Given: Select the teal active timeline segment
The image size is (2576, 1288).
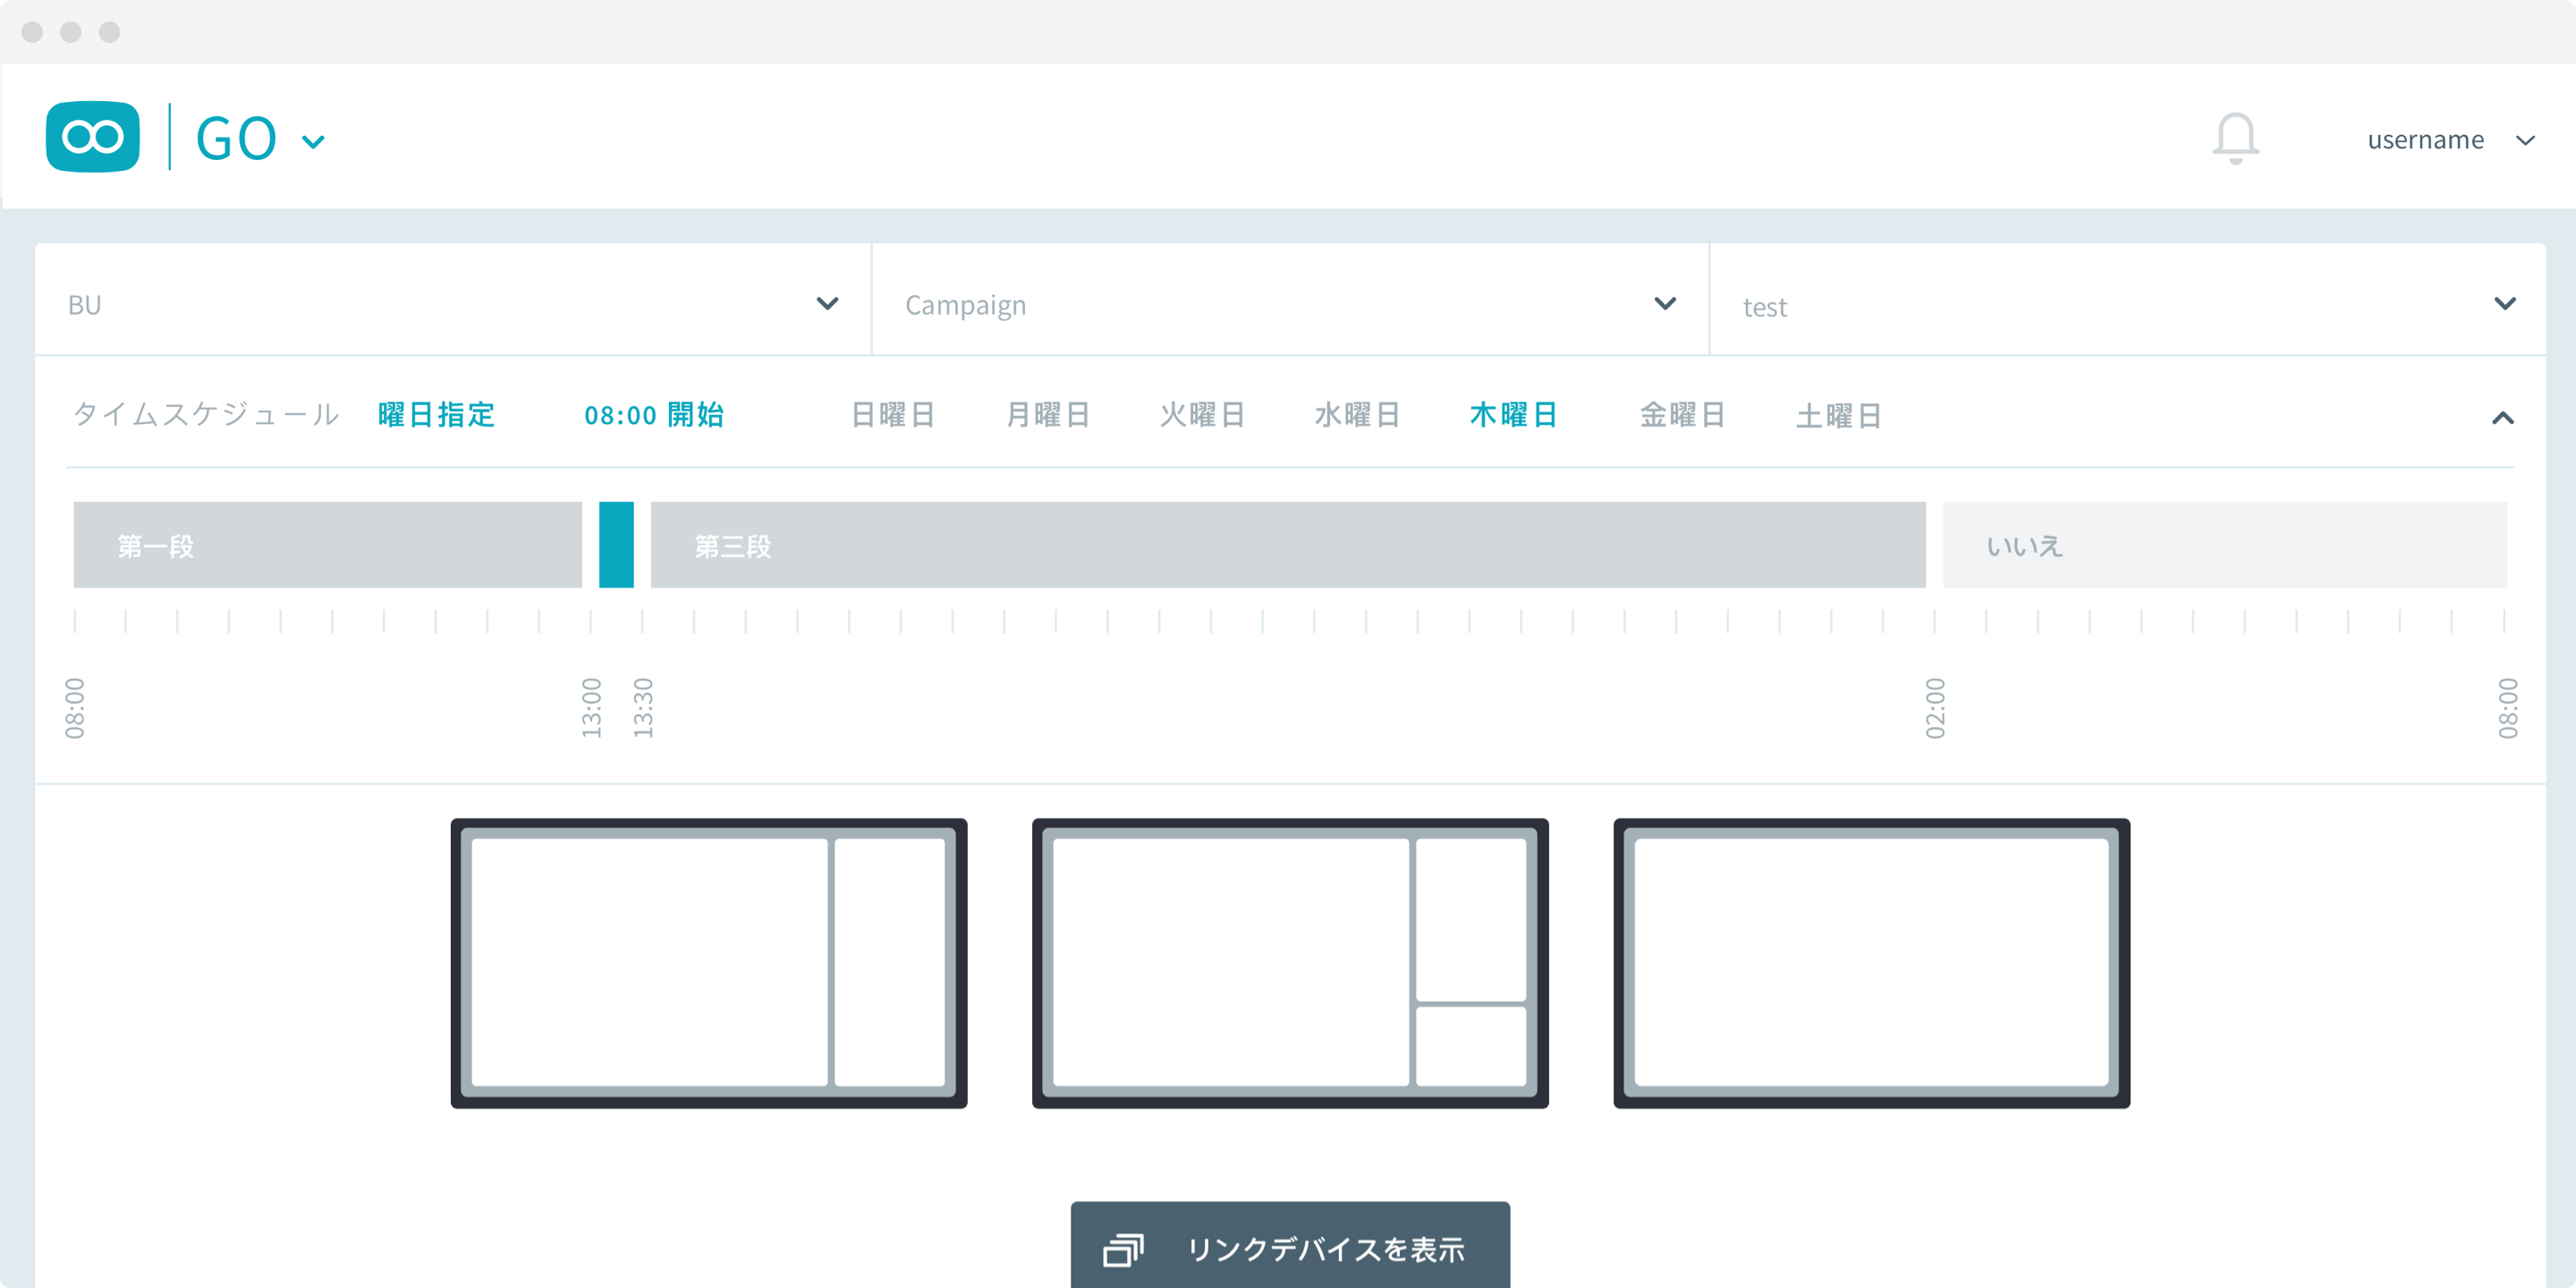Looking at the screenshot, I should point(616,545).
